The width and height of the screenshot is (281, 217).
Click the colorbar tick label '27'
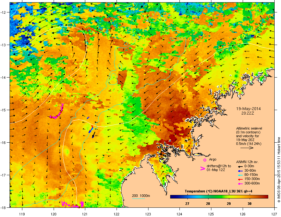[x=187, y=204]
